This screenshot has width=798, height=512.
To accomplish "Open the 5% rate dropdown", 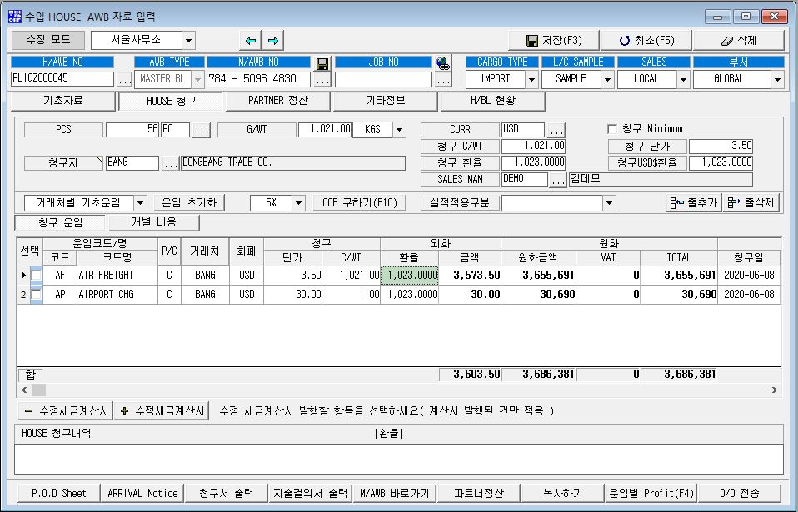I will 298,203.
